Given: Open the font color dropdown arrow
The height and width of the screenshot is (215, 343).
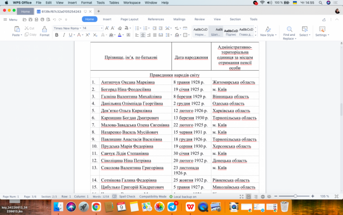Looking at the screenshot, I should (x=123, y=35).
